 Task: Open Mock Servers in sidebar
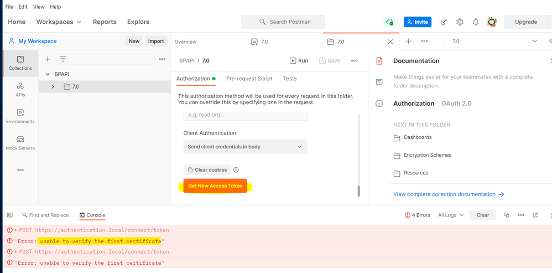click(20, 143)
